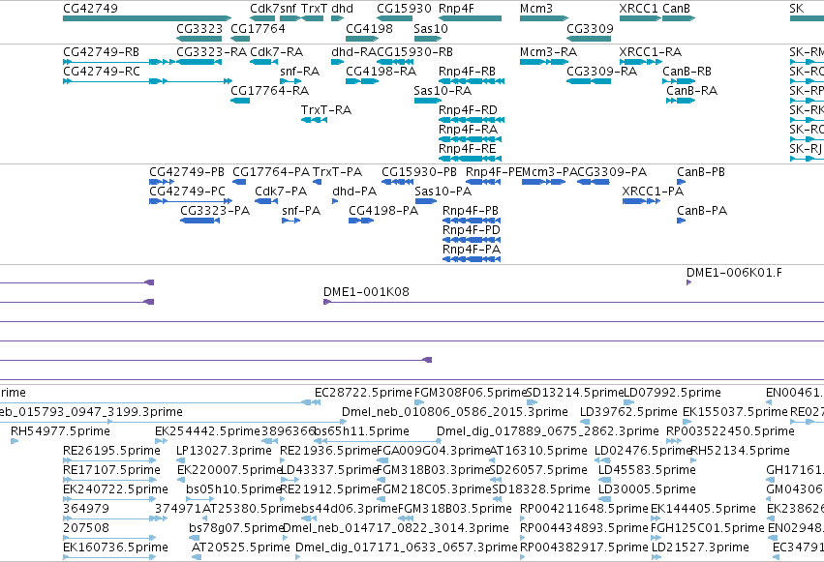The image size is (824, 562).
Task: Click the DME1-001K08 BAC clone
Action: [573, 302]
